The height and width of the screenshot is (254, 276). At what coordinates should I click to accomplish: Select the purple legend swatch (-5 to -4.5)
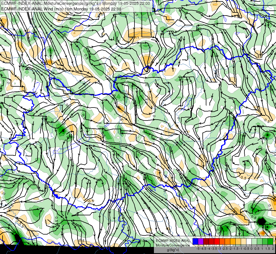201,241
